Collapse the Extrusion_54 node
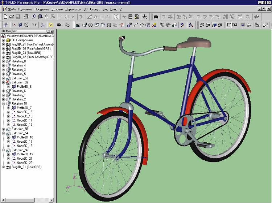The width and height of the screenshot is (272, 203). point(3,133)
